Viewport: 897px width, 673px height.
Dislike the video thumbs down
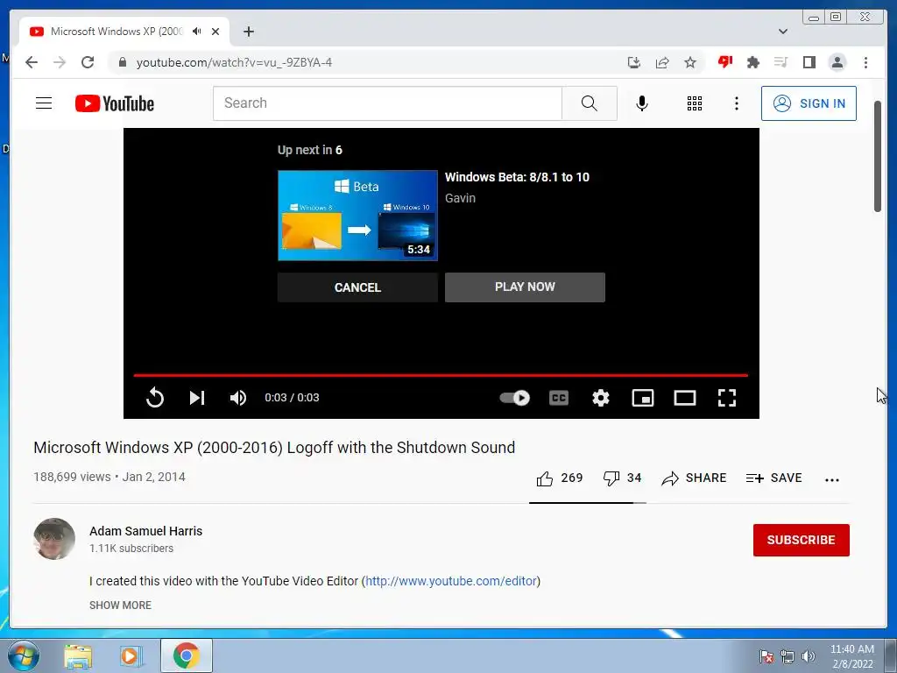pos(622,478)
